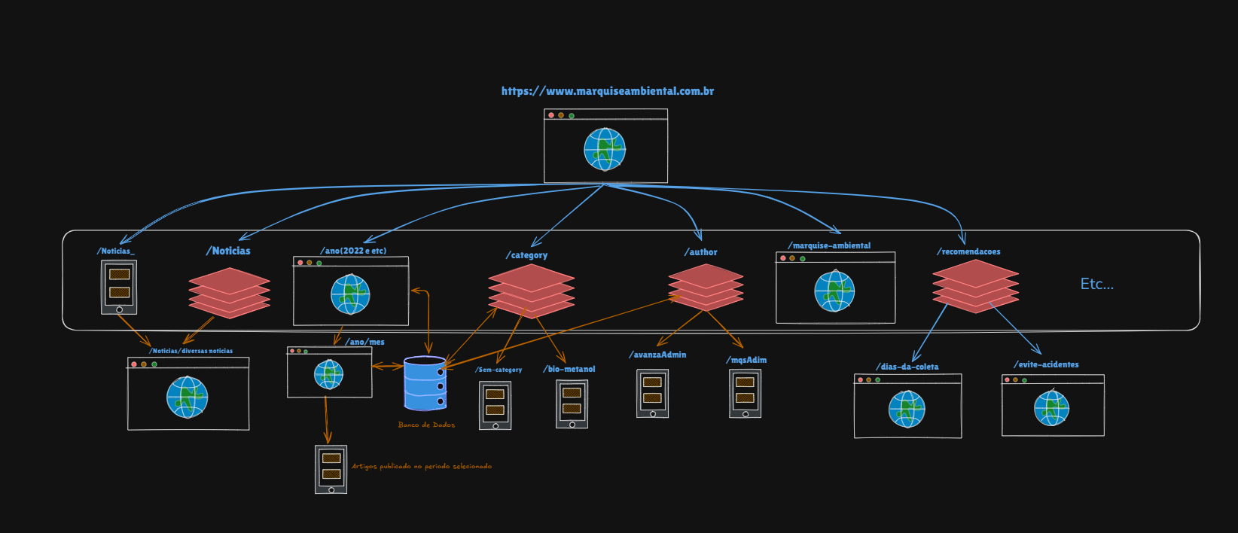Viewport: 1238px width, 533px height.
Task: Select the /mqsAdim mobile device icon
Action: (x=745, y=393)
